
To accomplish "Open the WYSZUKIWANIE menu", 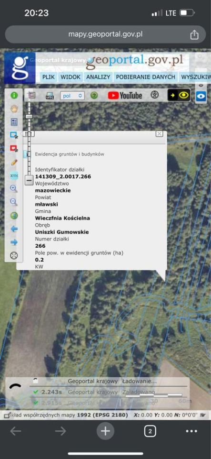I will 195,77.
